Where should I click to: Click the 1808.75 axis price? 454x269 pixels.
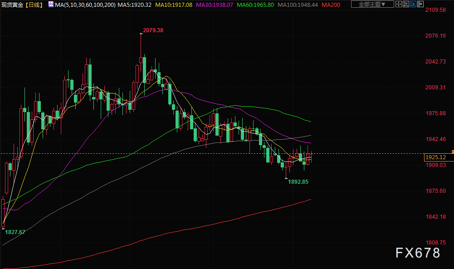pyautogui.click(x=436, y=243)
